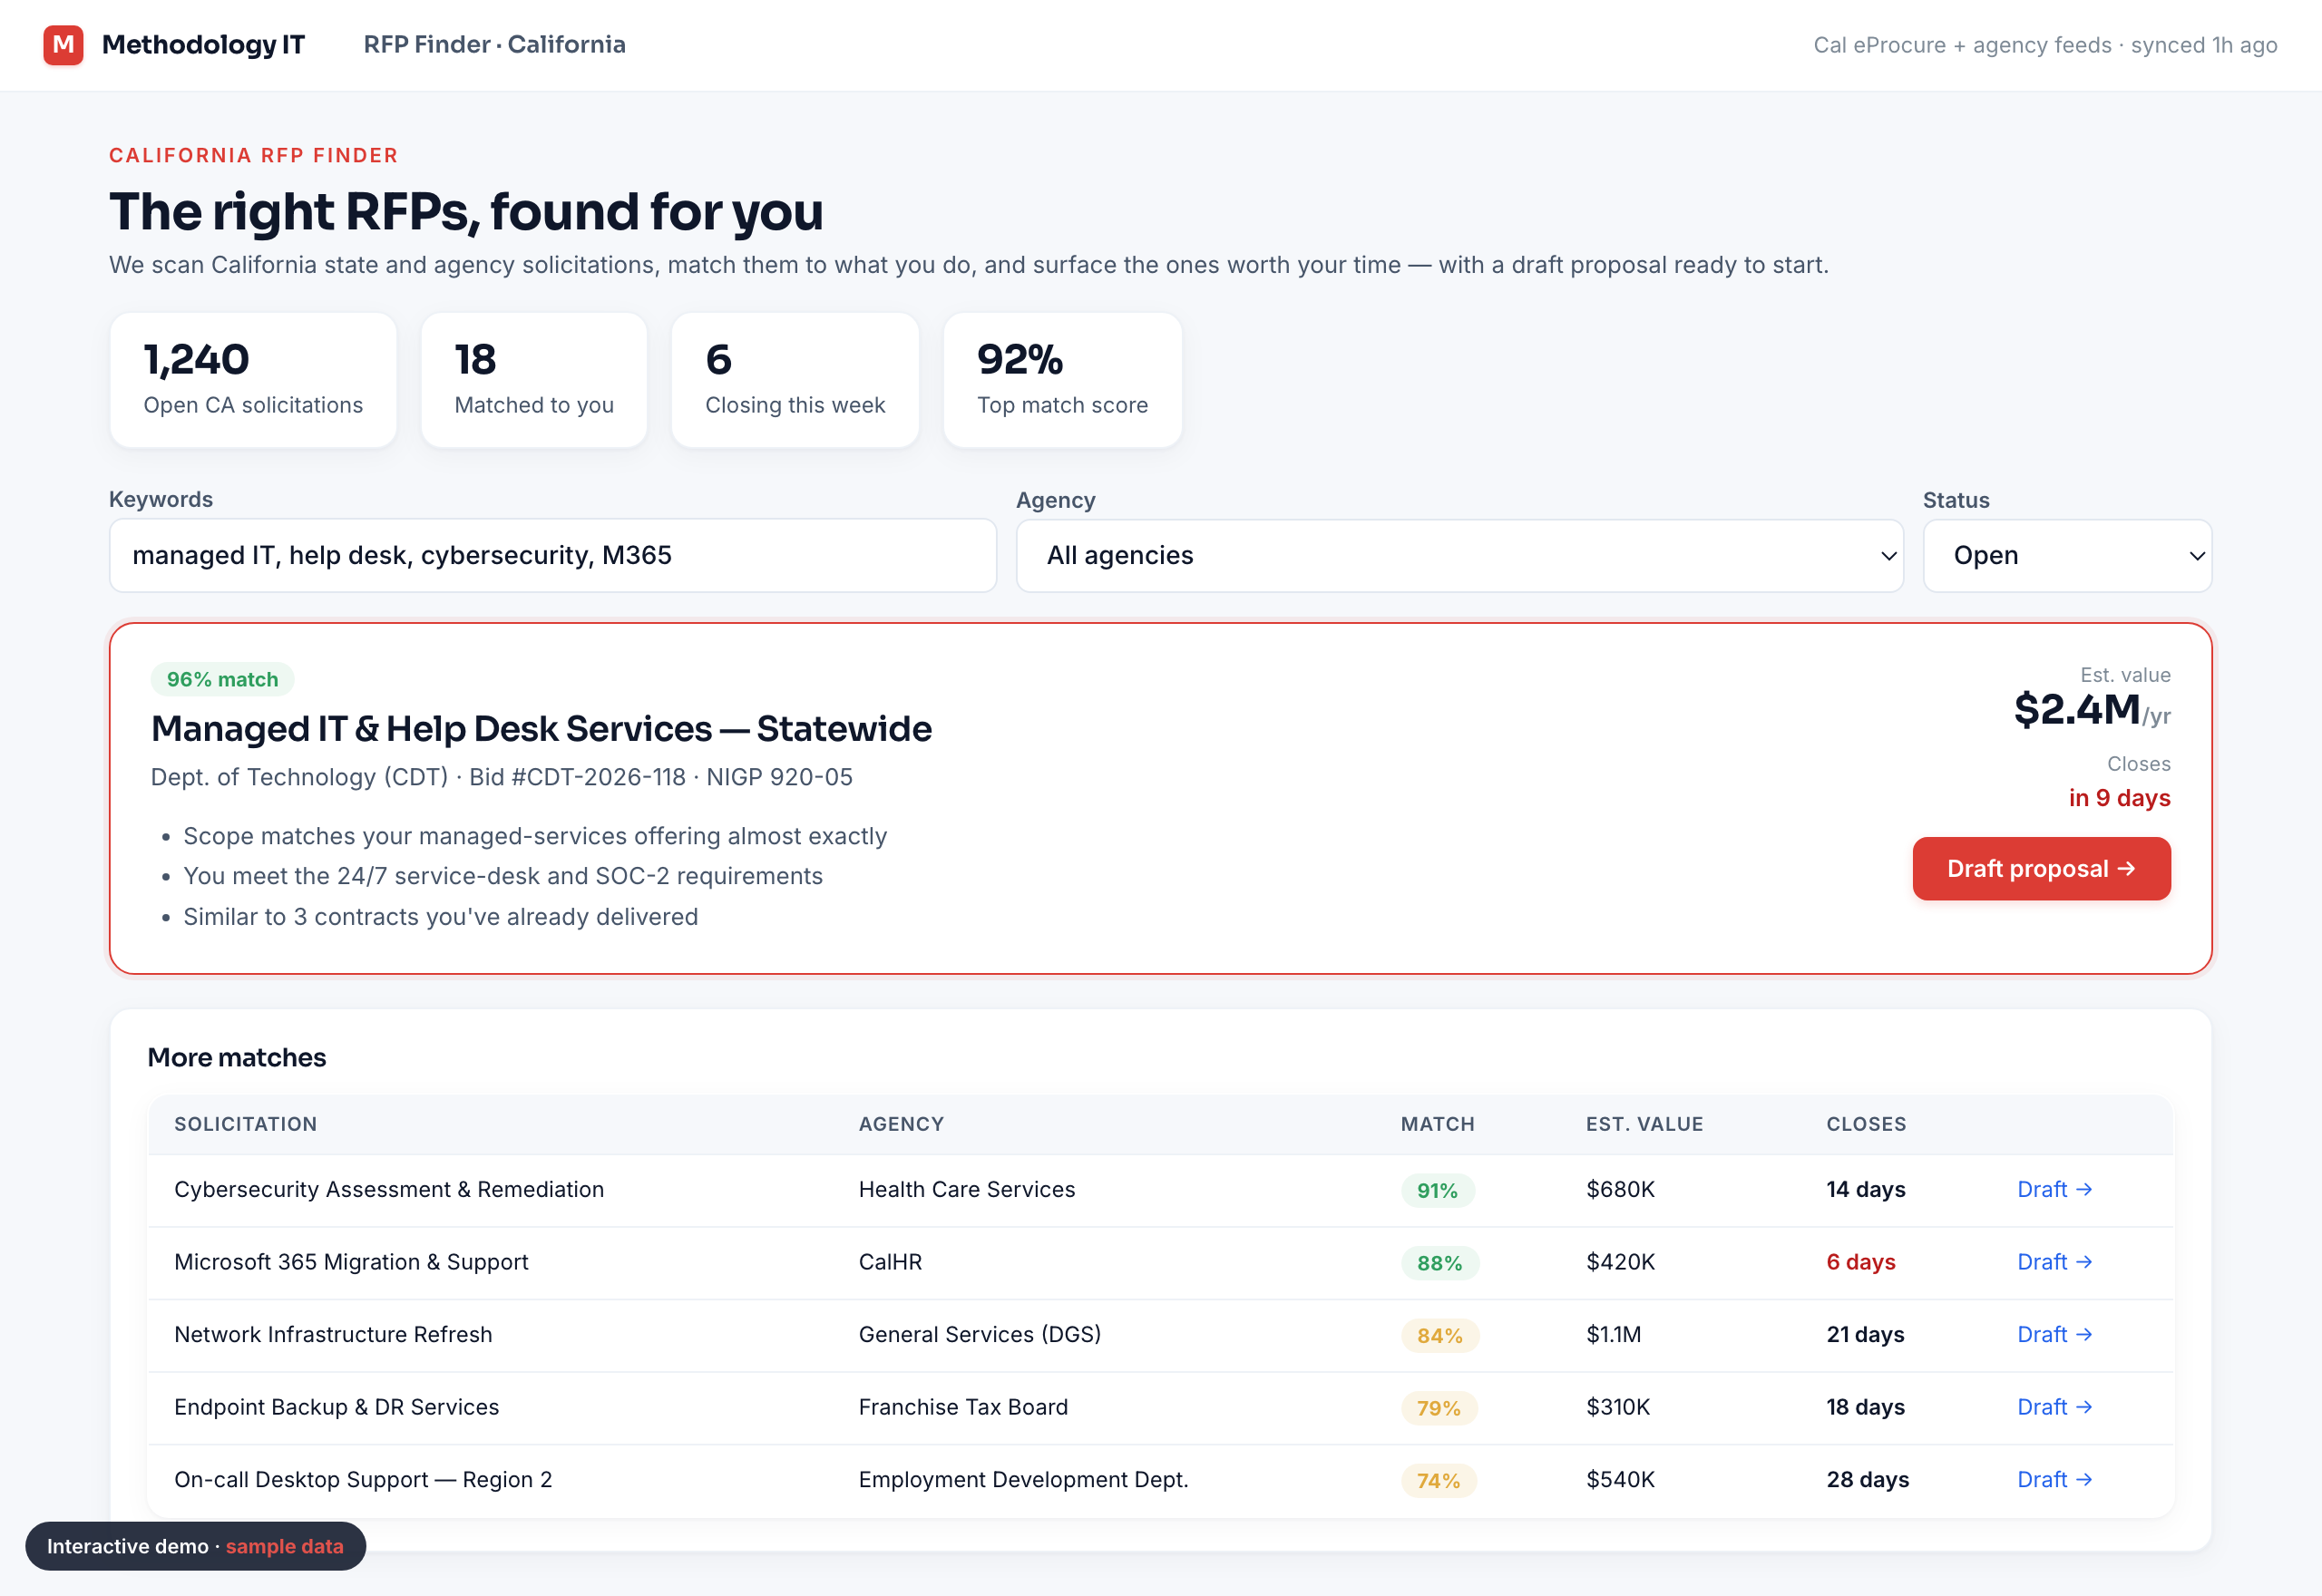Click the RFP Finder · California nav item
Image resolution: width=2322 pixels, height=1596 pixels.
click(x=494, y=45)
